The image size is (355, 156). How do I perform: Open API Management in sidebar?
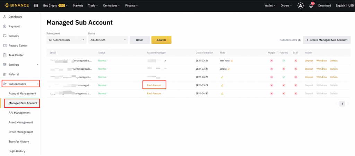(x=19, y=113)
